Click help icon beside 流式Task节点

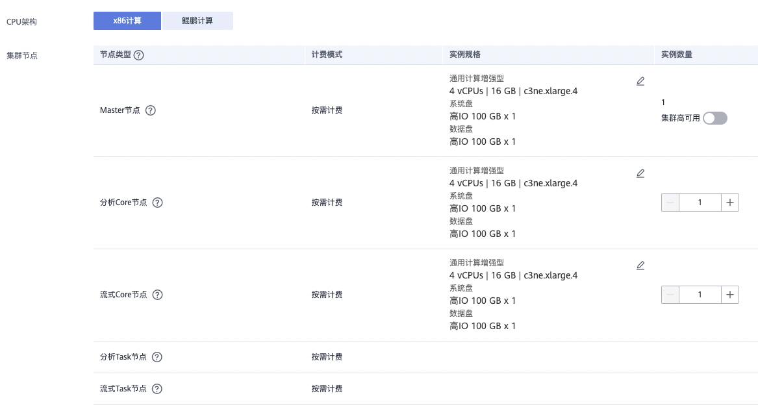[x=157, y=389]
